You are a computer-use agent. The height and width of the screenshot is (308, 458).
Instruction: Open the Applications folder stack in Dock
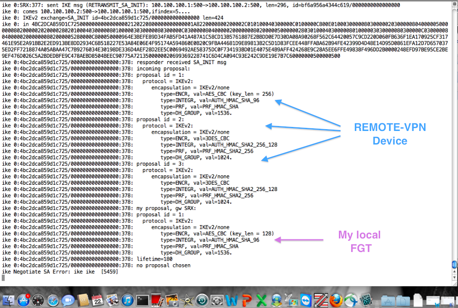pos(388,301)
